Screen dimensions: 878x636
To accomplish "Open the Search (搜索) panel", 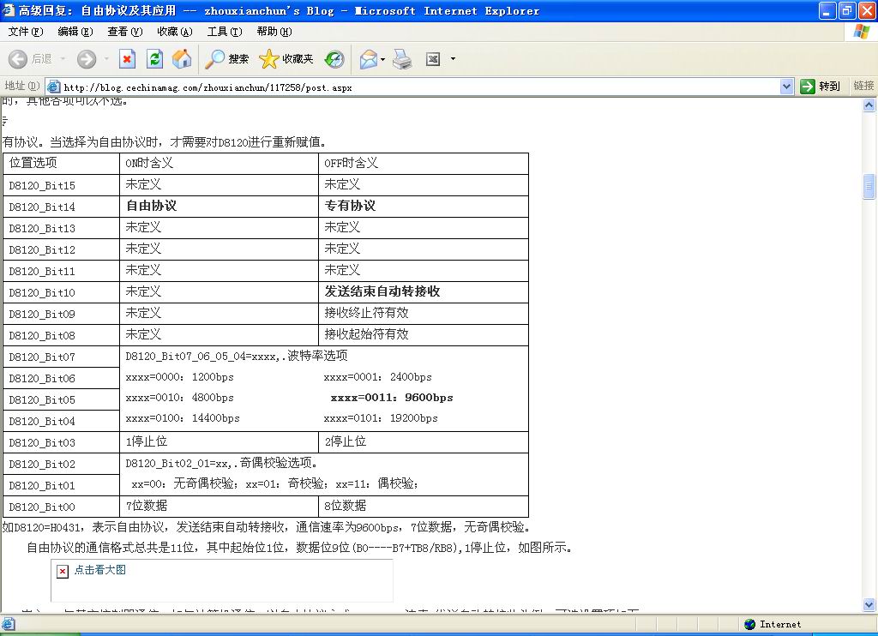I will pyautogui.click(x=227, y=59).
